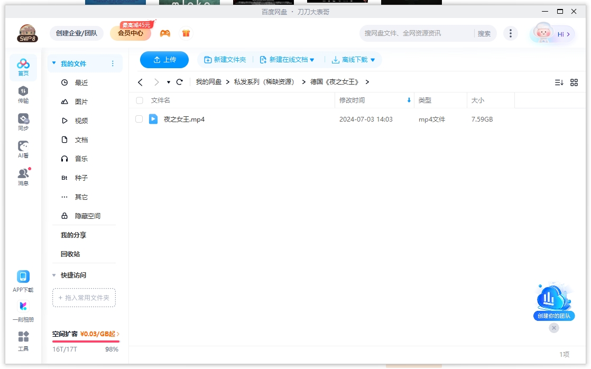The height and width of the screenshot is (369, 591).
Task: Open AI看 from the left sidebar
Action: (x=23, y=150)
